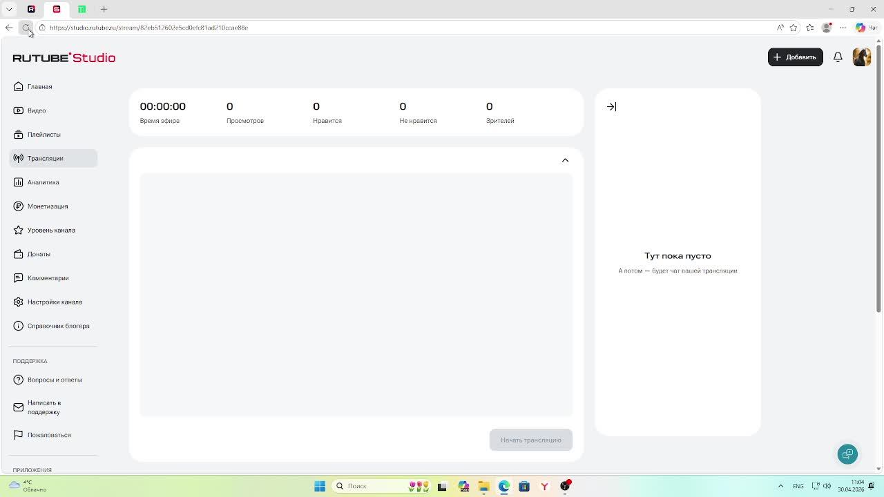Click the Зрителей label
The image size is (884, 497).
point(500,121)
